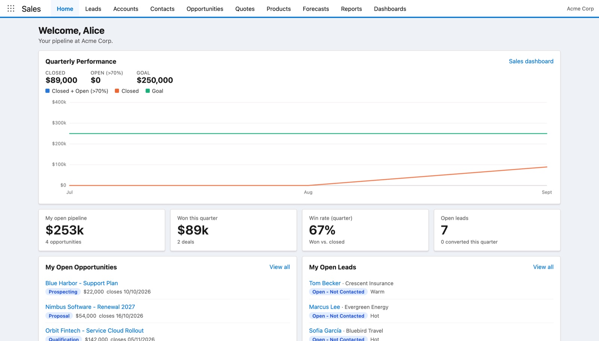Open Orbit Fintech - Service Cloud Rollout
This screenshot has height=341, width=599.
pos(94,331)
